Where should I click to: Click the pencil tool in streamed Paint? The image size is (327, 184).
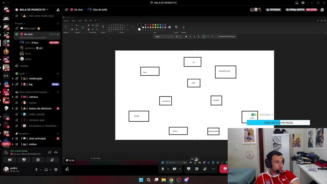(88, 25)
